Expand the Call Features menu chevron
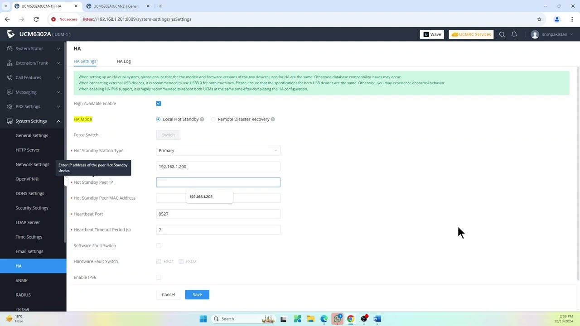Viewport: 580px width, 326px height. 58,77
